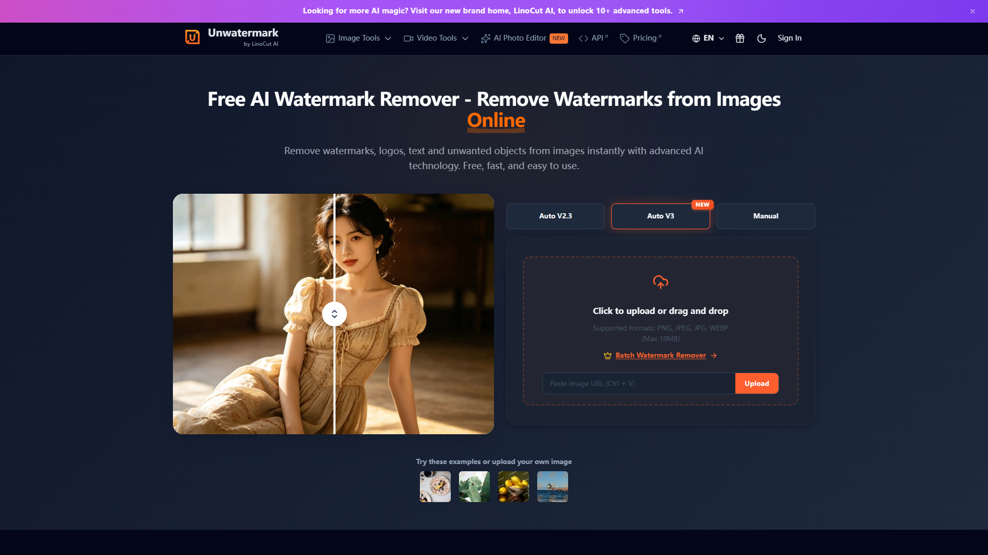Click the crown icon beside Batch Watermark Remover
Image resolution: width=988 pixels, height=555 pixels.
[608, 356]
